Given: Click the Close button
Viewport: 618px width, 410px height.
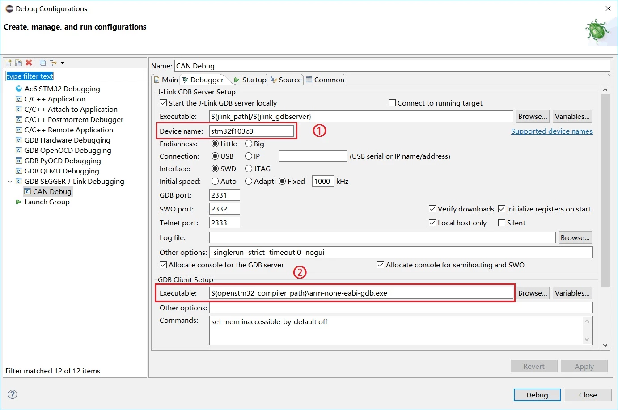Looking at the screenshot, I should [x=588, y=395].
